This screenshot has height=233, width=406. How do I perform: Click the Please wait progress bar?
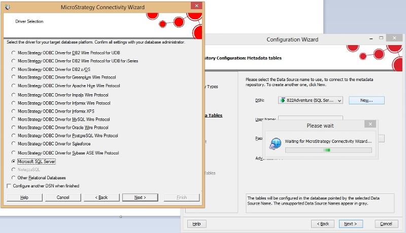point(328,150)
